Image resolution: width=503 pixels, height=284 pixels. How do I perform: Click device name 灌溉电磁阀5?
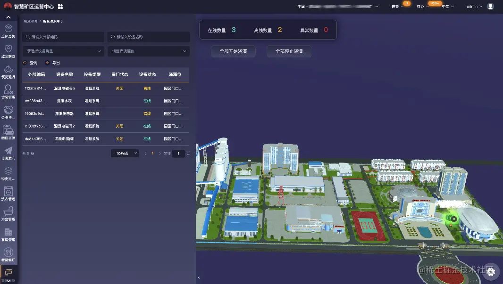coord(65,89)
